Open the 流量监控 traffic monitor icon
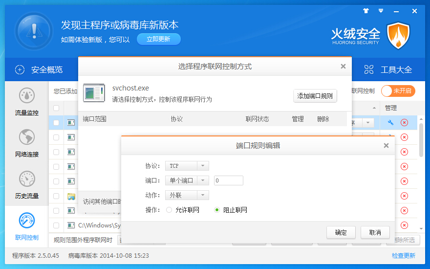This screenshot has width=430, height=269. coord(26,97)
